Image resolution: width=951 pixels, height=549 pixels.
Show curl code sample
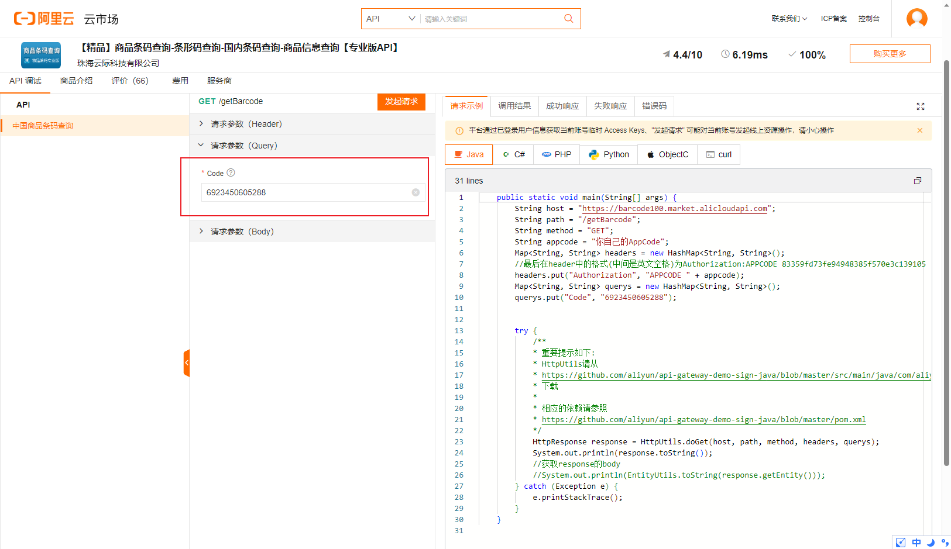719,154
